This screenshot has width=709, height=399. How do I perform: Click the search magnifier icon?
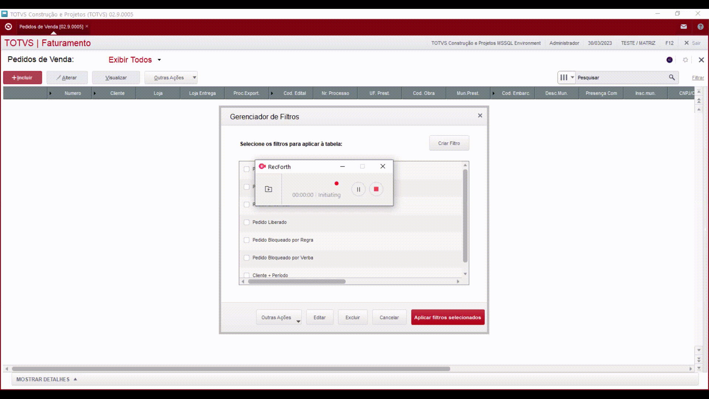coord(672,77)
